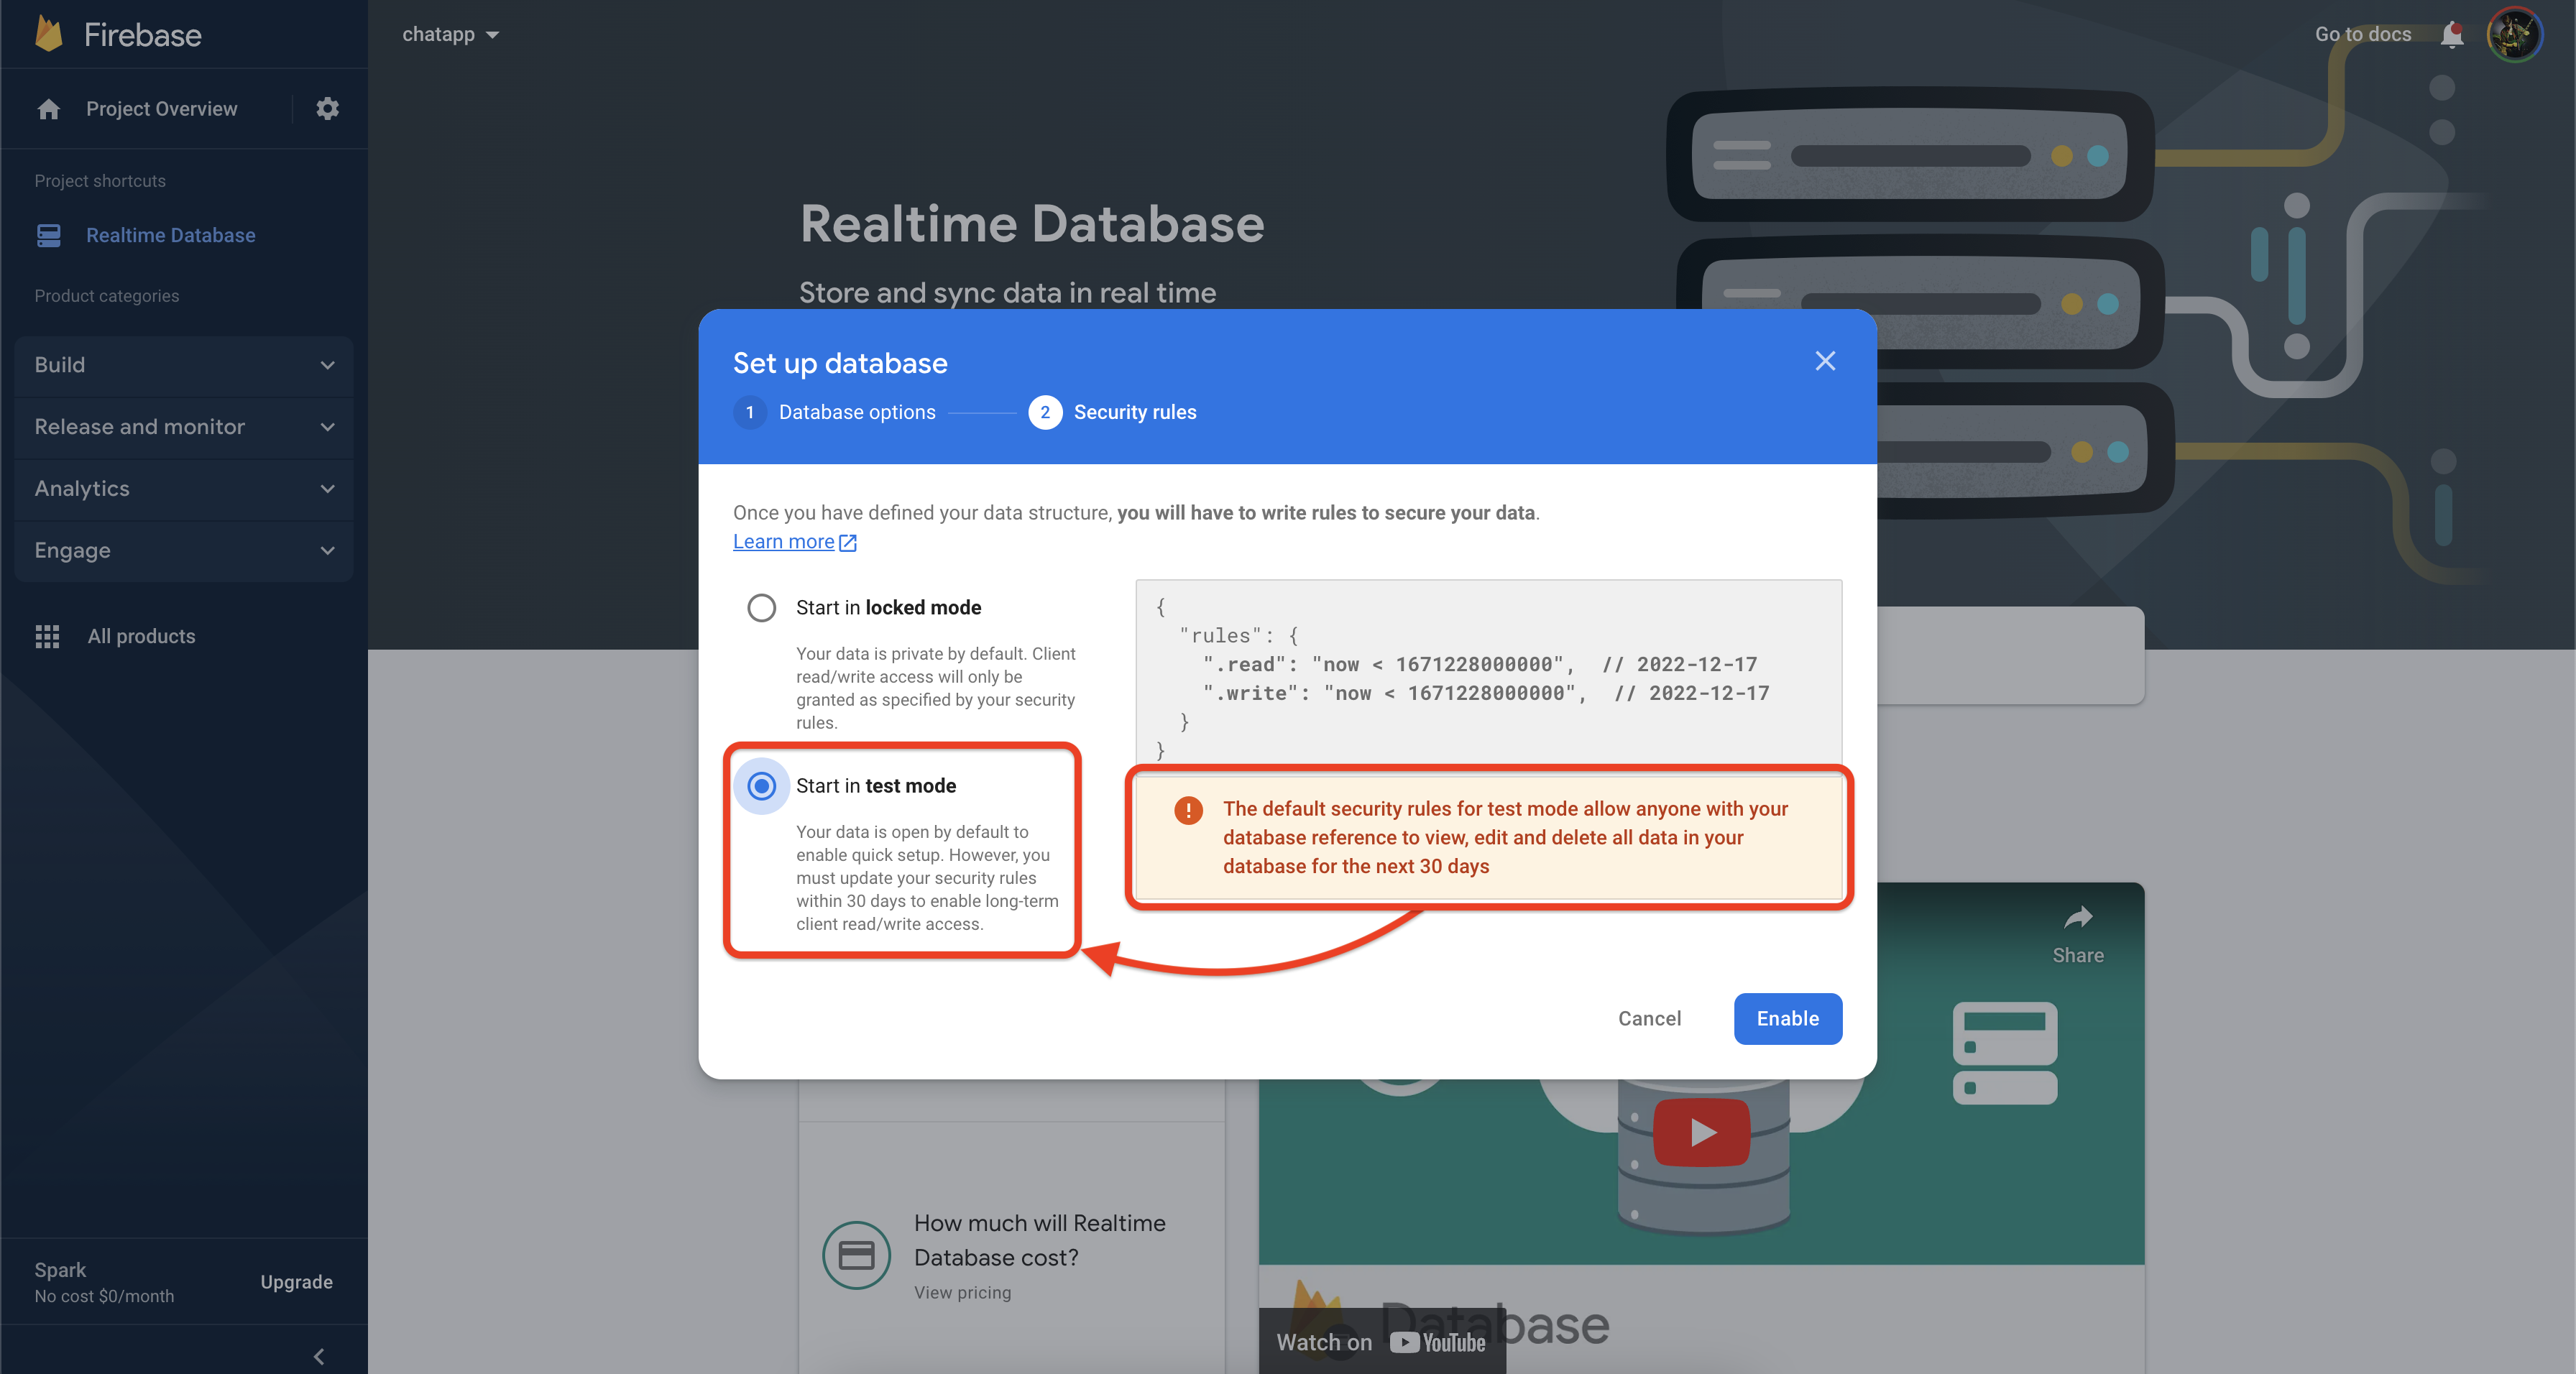Expand the Build category
The image size is (2576, 1374).
[x=184, y=365]
